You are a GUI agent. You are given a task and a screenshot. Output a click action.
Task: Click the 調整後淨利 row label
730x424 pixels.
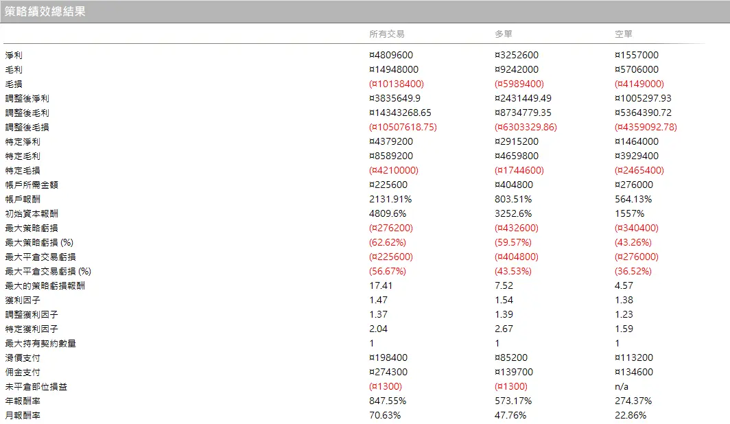(27, 98)
